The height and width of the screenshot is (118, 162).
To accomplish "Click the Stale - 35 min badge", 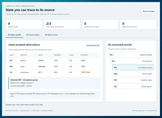I will (x=86, y=72).
